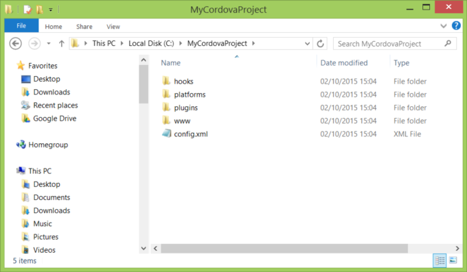Click the horizontal scrollbar thumb

point(284,248)
